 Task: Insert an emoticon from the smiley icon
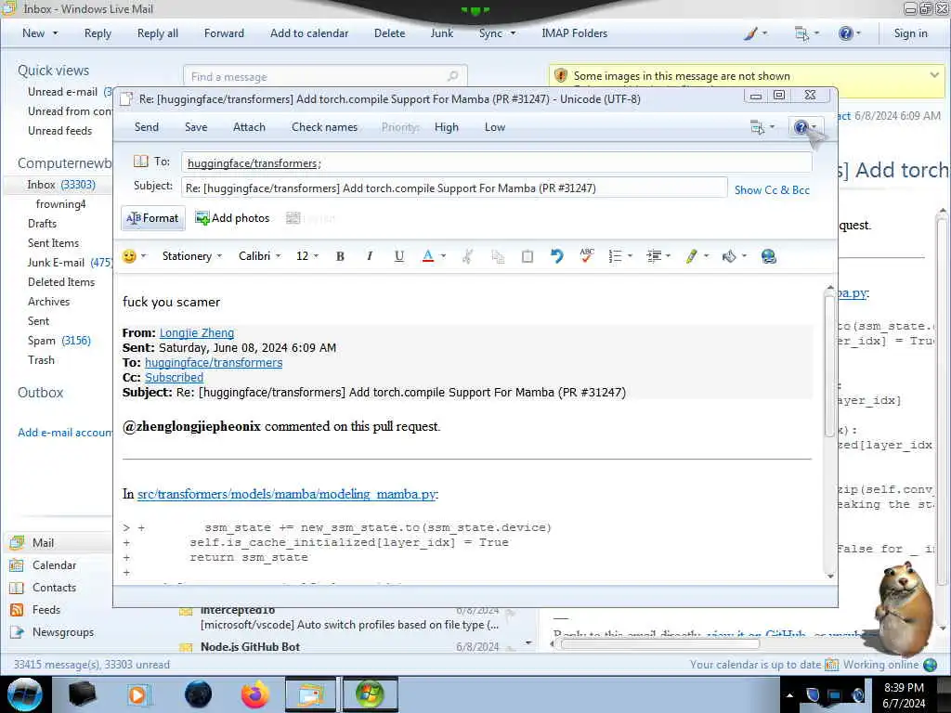click(129, 256)
